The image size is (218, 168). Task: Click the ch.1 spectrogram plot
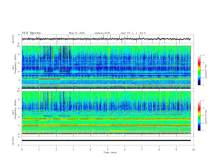click(x=106, y=67)
